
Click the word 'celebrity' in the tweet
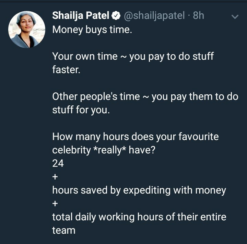[71, 150]
